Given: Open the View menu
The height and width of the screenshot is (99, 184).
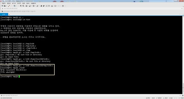Looking at the screenshot, I should pyautogui.click(x=14, y=3).
